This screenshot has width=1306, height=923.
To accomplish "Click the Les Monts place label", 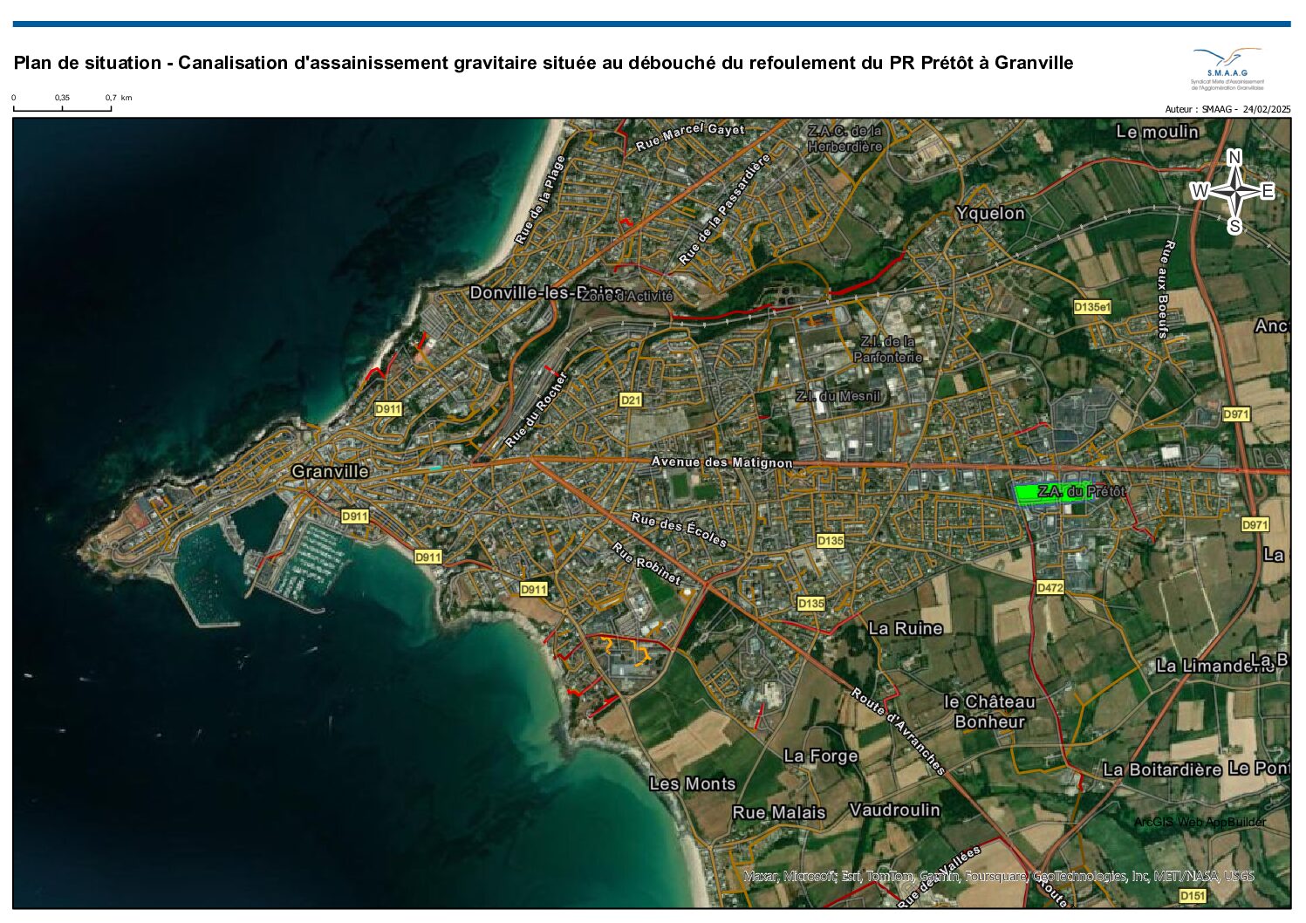I will [x=692, y=783].
